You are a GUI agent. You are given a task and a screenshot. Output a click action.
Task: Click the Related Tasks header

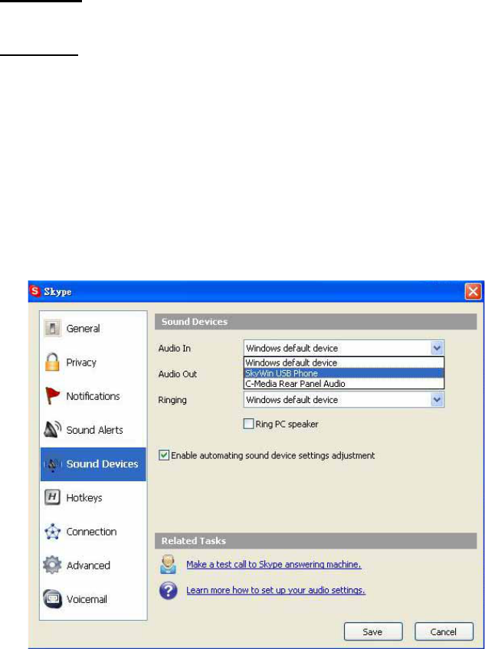click(316, 541)
